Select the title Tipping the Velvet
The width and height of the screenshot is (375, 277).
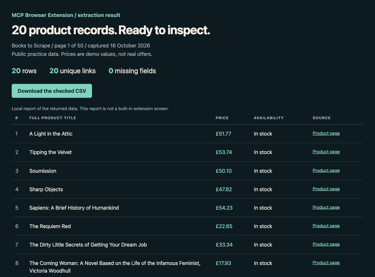tap(50, 152)
